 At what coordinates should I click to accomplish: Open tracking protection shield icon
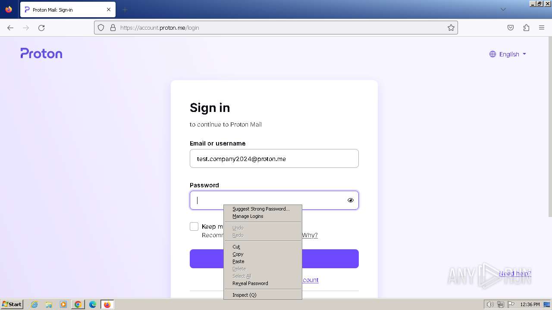click(x=101, y=28)
